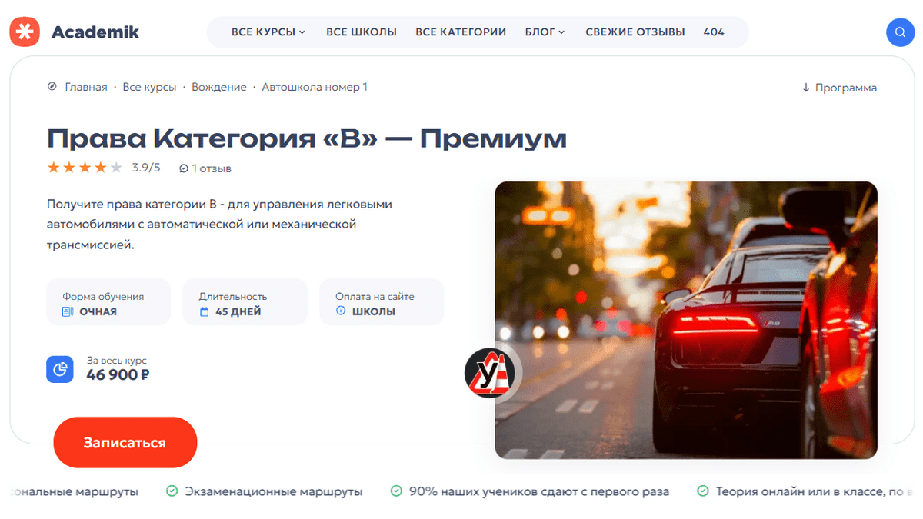
Task: Expand the БЛОГ dropdown menu
Action: click(545, 32)
